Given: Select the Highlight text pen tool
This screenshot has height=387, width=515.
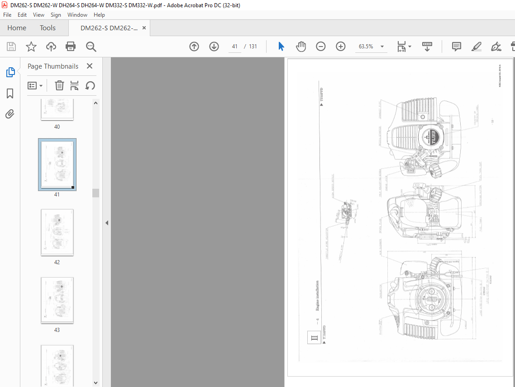Looking at the screenshot, I should 476,47.
